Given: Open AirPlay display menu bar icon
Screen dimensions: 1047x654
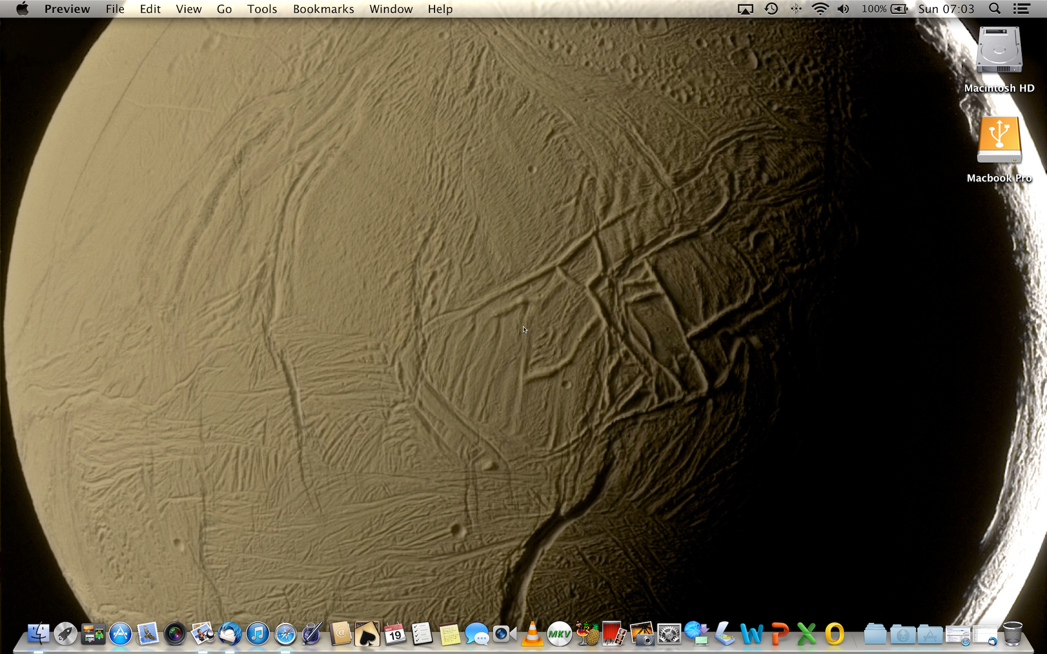Looking at the screenshot, I should pyautogui.click(x=745, y=9).
